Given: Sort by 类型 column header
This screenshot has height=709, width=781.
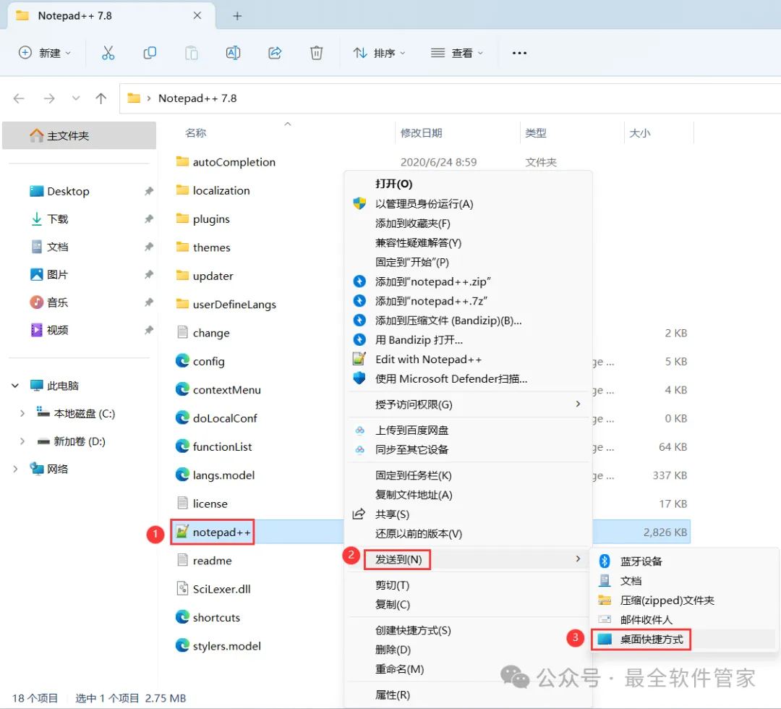Looking at the screenshot, I should point(535,133).
